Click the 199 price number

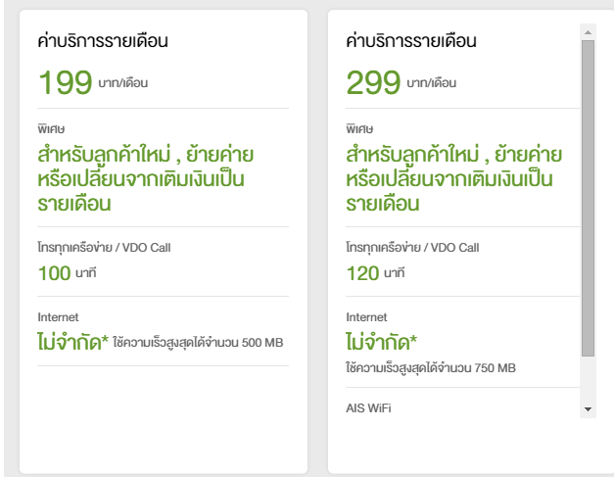coord(65,82)
